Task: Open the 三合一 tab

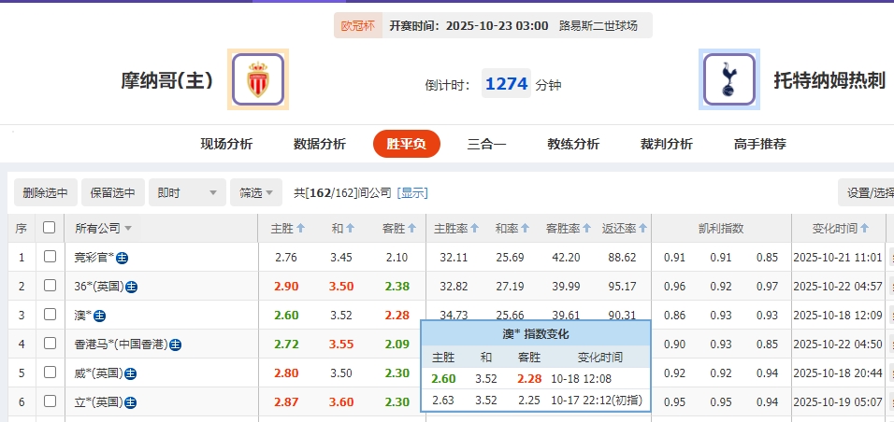Action: click(486, 144)
